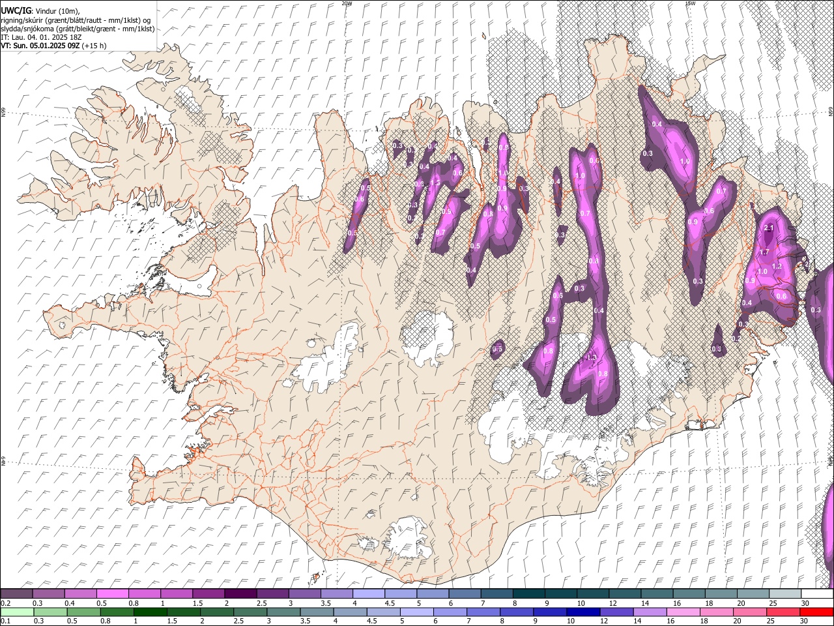834x626 pixels.
Task: Pick lilac swatch between lower 14 and 16
Action: 649,612
